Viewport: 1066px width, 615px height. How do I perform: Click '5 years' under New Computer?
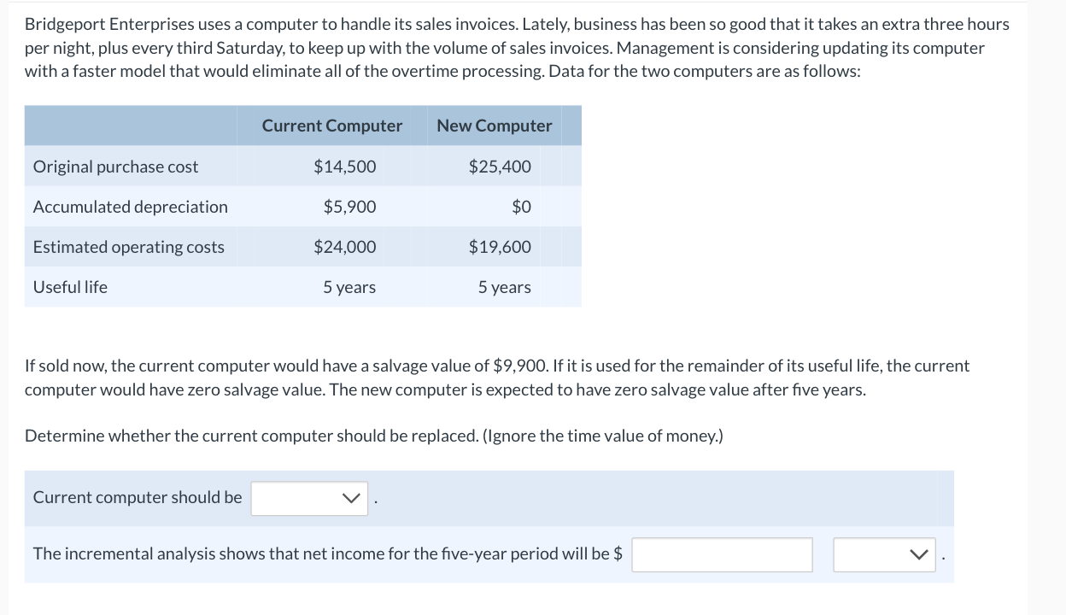tap(504, 287)
